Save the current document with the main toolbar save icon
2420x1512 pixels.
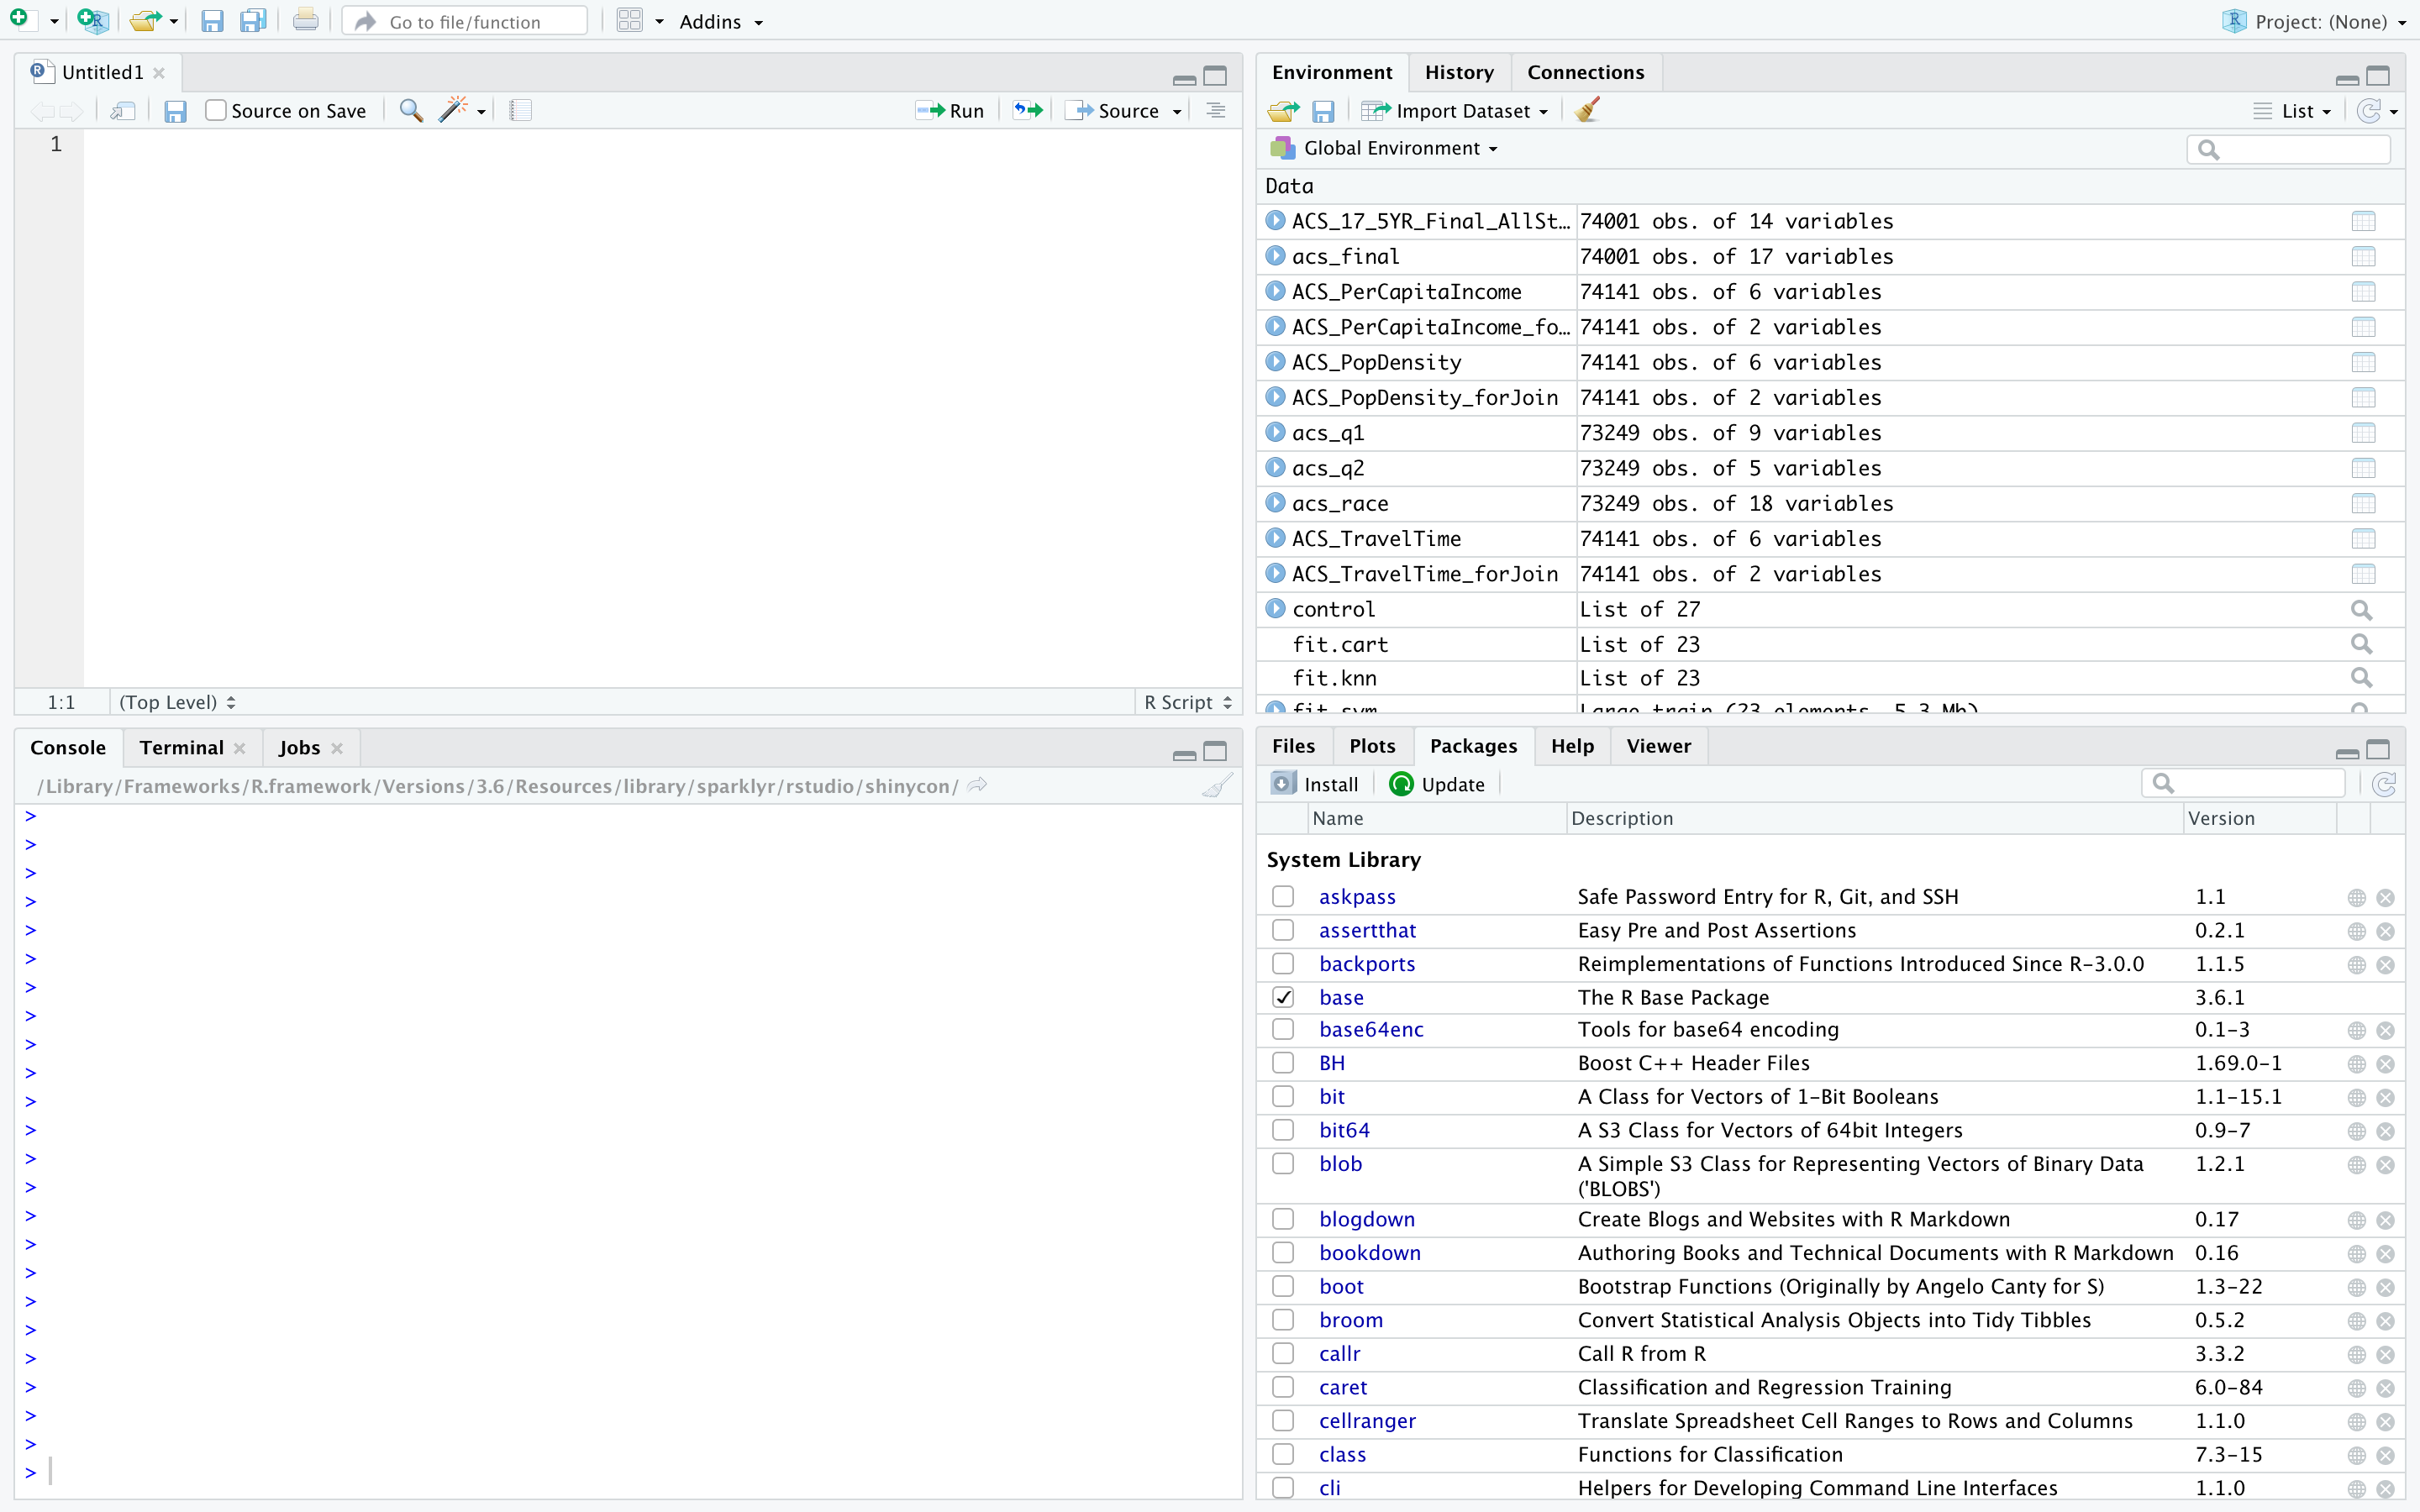pyautogui.click(x=212, y=21)
